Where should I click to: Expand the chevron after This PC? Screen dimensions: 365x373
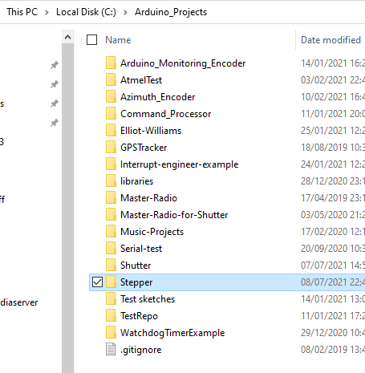(47, 12)
